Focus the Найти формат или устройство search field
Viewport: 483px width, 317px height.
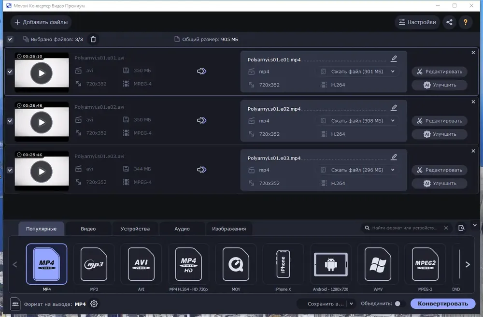pyautogui.click(x=404, y=228)
